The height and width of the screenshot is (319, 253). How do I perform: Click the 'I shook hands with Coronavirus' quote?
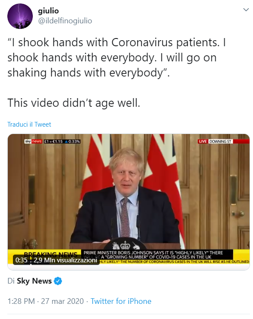click(117, 57)
